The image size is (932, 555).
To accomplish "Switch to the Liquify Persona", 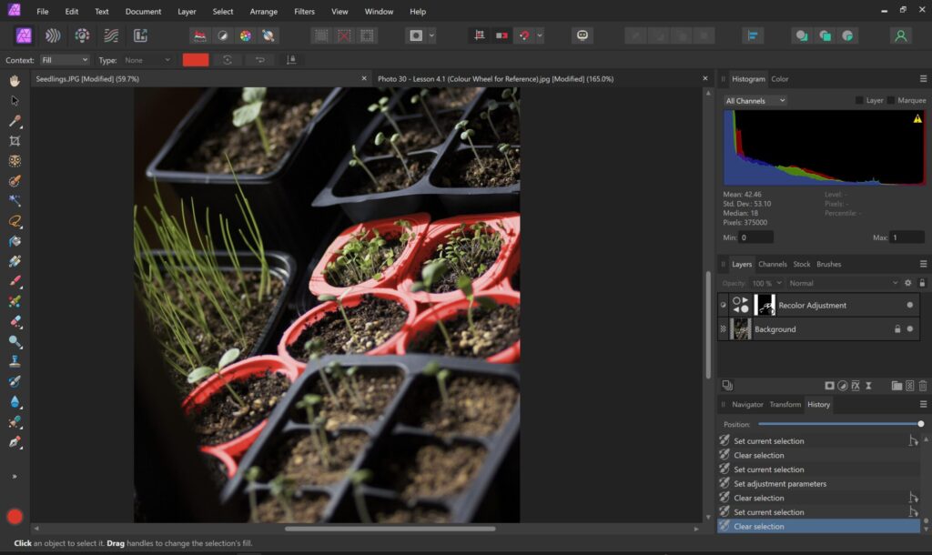I will pyautogui.click(x=53, y=35).
